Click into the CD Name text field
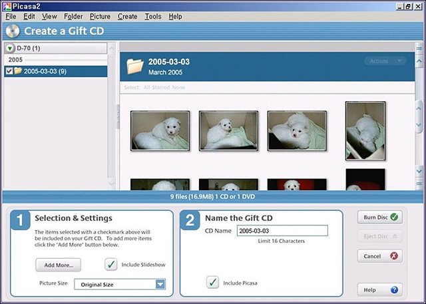426x304 pixels. [282, 231]
